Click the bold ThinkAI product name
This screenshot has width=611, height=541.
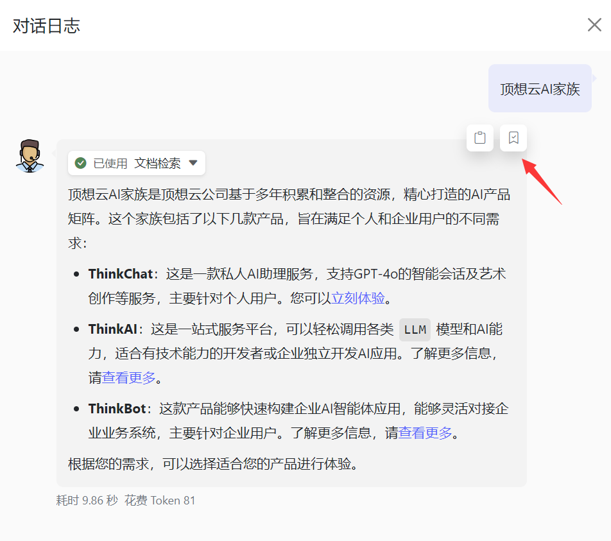point(112,330)
